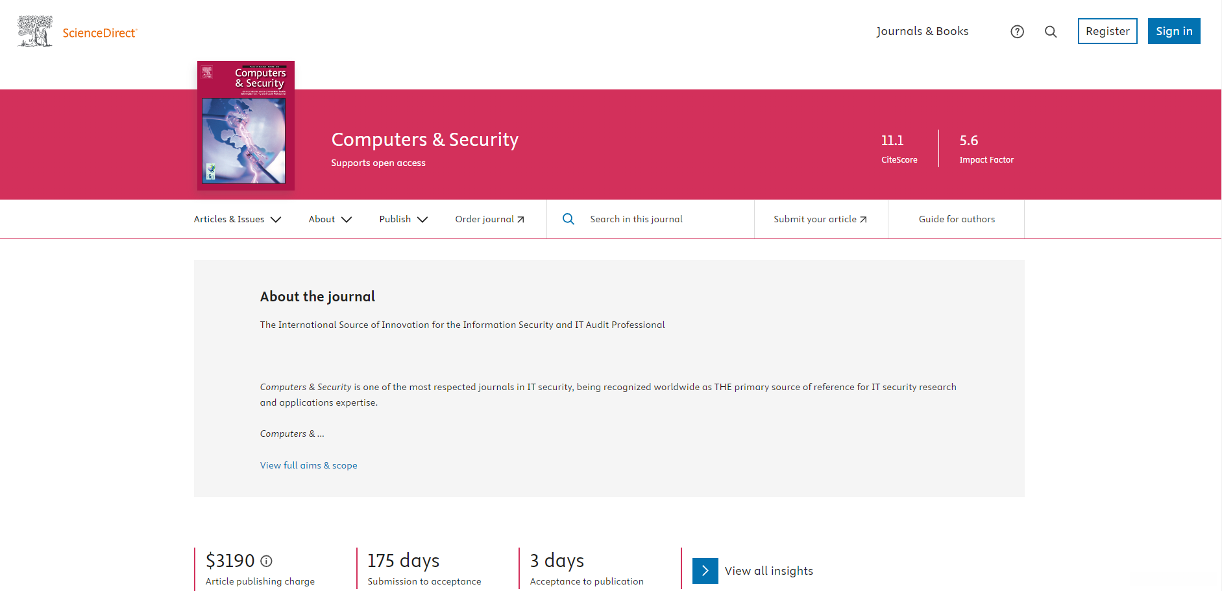The height and width of the screenshot is (591, 1222).
Task: Click the blue arrow beside View all insights
Action: [x=705, y=571]
